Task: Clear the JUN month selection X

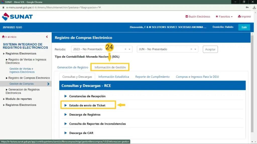Action: (x=191, y=49)
